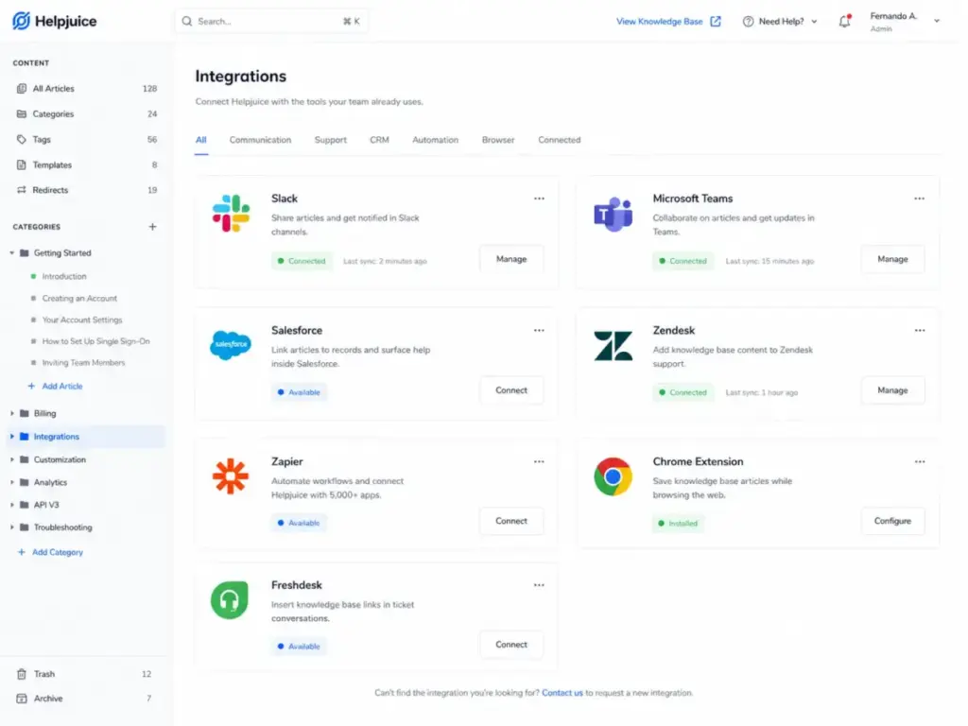Switch to the Browser tab
968x726 pixels.
pyautogui.click(x=498, y=140)
